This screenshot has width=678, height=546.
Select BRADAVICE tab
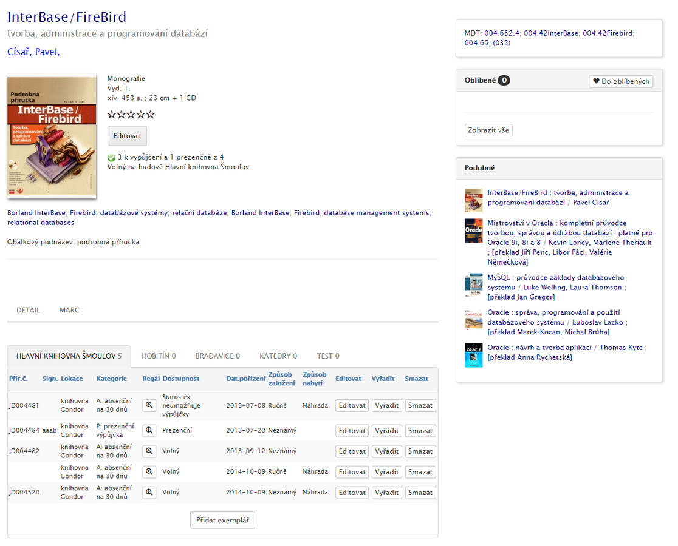[x=217, y=356]
